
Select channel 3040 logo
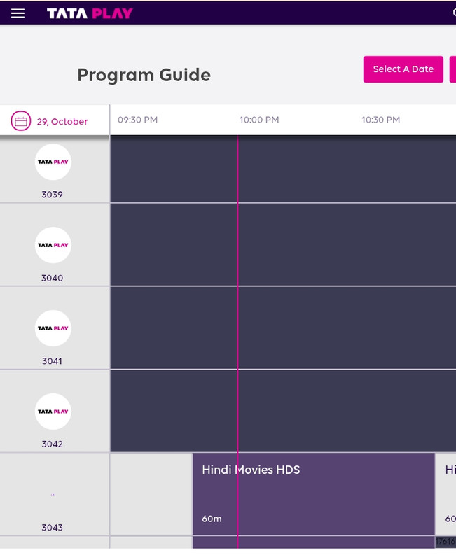coord(53,245)
